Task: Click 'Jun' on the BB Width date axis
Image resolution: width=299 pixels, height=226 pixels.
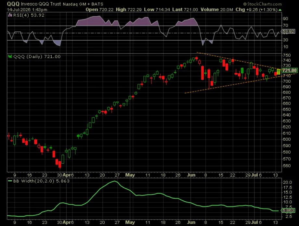Action: pos(191,222)
